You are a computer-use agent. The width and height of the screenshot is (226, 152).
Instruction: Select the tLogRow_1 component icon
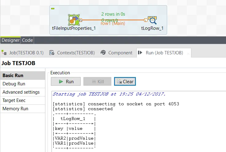click(x=152, y=20)
